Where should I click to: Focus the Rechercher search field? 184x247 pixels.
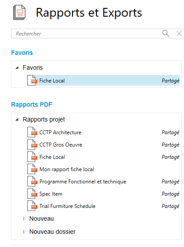(x=86, y=33)
